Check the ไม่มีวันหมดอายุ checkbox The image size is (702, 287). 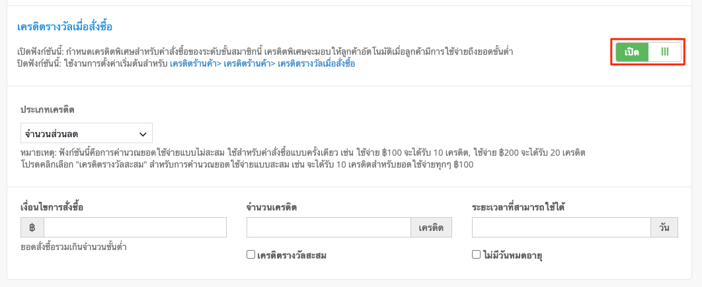477,255
